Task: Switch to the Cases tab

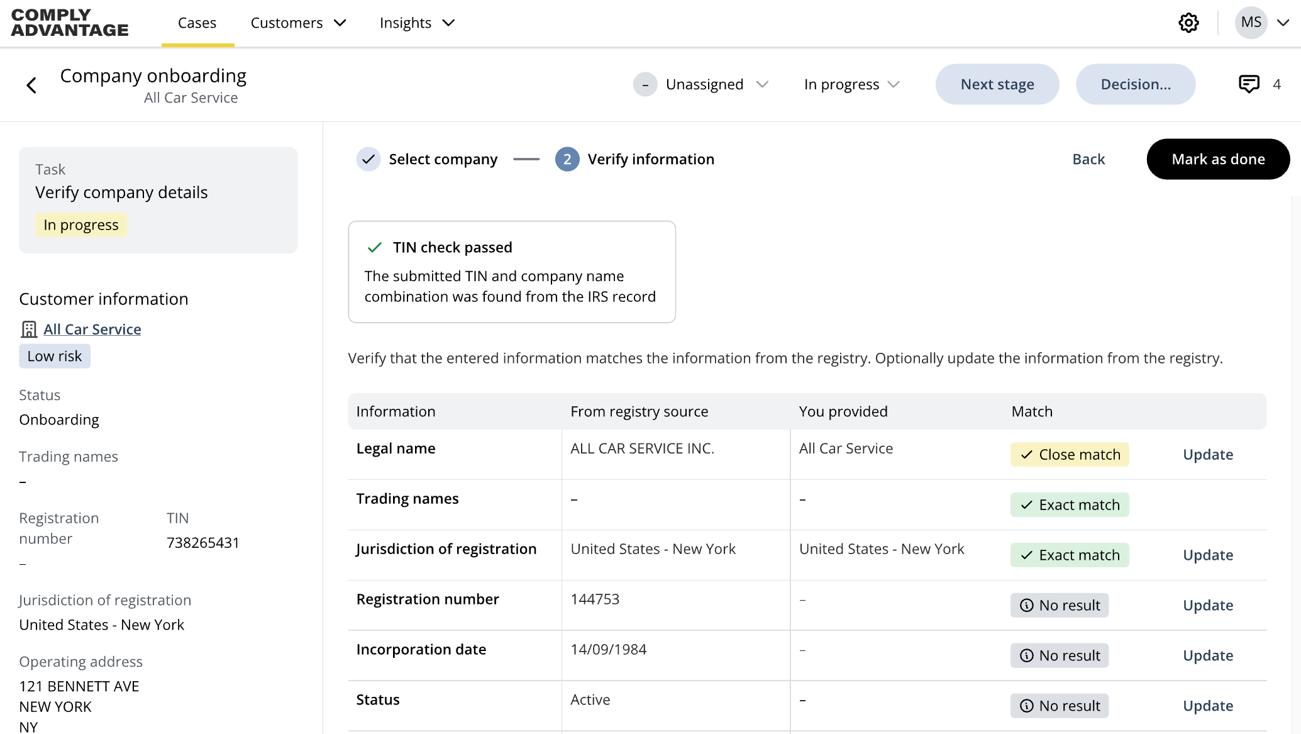Action: [x=197, y=23]
